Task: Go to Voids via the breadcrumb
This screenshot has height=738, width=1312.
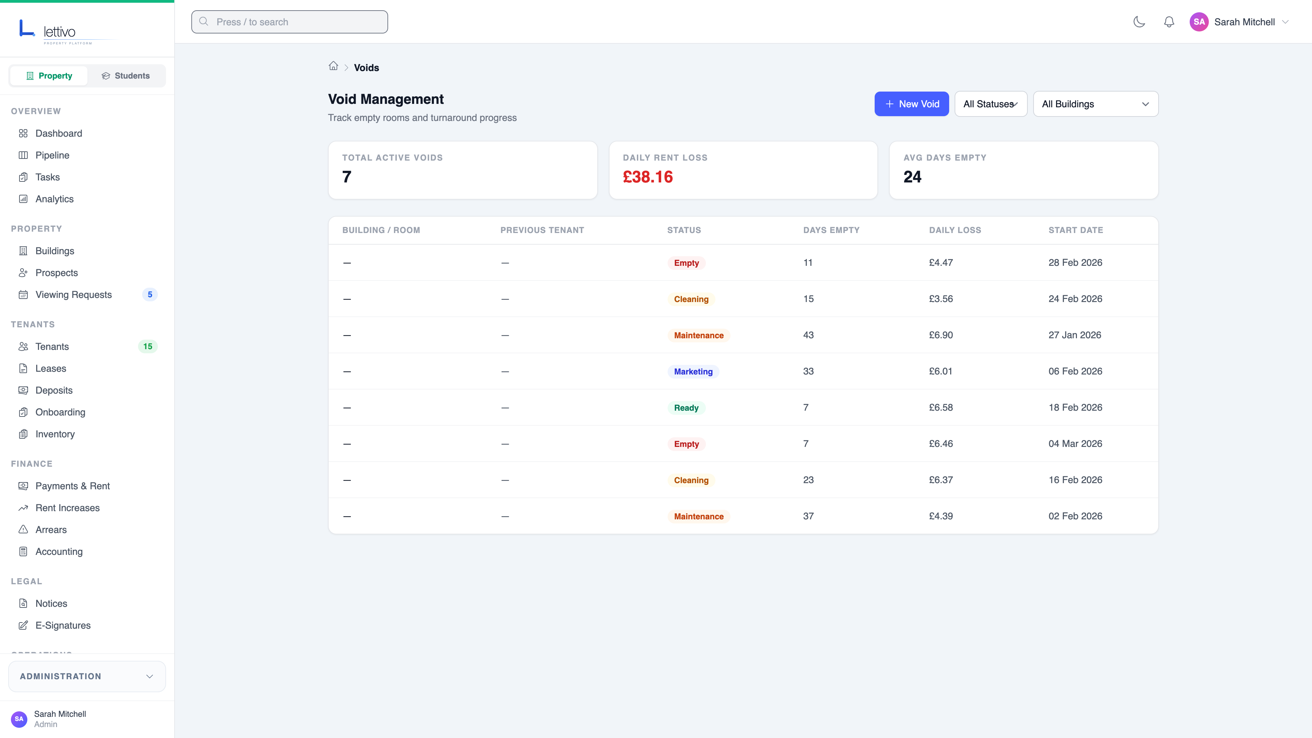Action: pos(366,67)
